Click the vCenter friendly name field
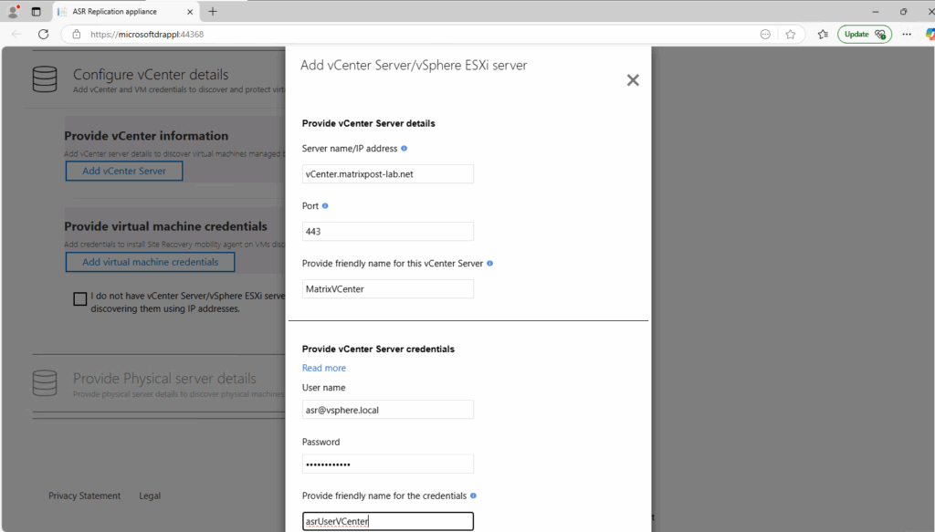This screenshot has height=532, width=935. coord(387,289)
